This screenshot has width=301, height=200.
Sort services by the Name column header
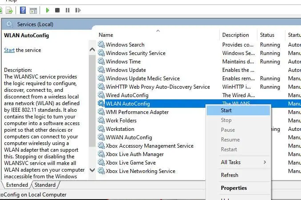tap(106, 35)
